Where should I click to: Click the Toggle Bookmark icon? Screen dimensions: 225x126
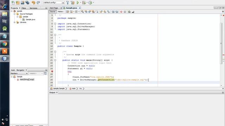(109, 12)
